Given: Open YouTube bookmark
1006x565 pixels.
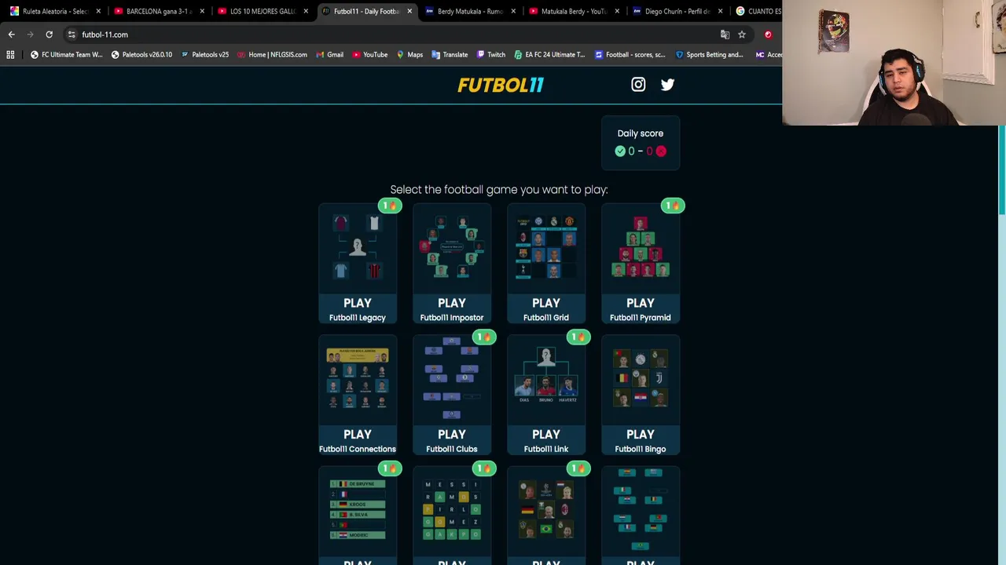Looking at the screenshot, I should pyautogui.click(x=369, y=55).
